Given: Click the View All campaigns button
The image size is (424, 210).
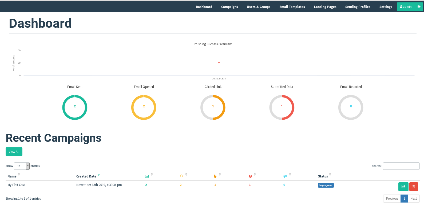Looking at the screenshot, I should (x=14, y=152).
